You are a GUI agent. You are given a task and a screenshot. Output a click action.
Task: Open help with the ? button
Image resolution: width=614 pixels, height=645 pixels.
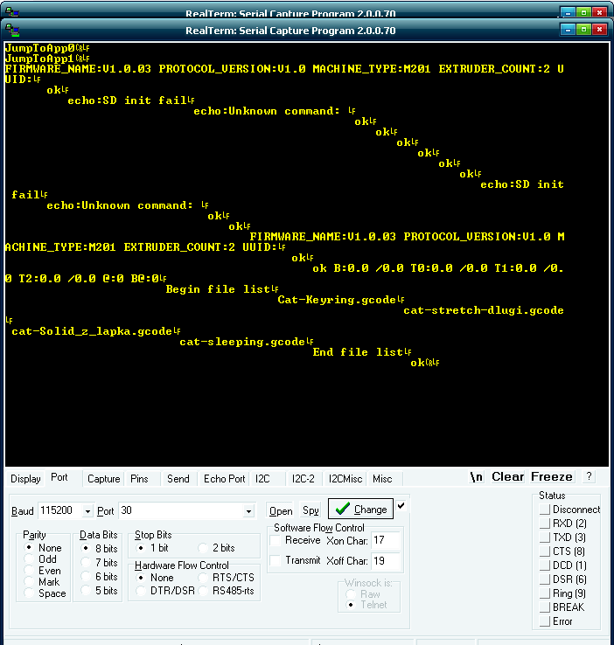pos(589,476)
